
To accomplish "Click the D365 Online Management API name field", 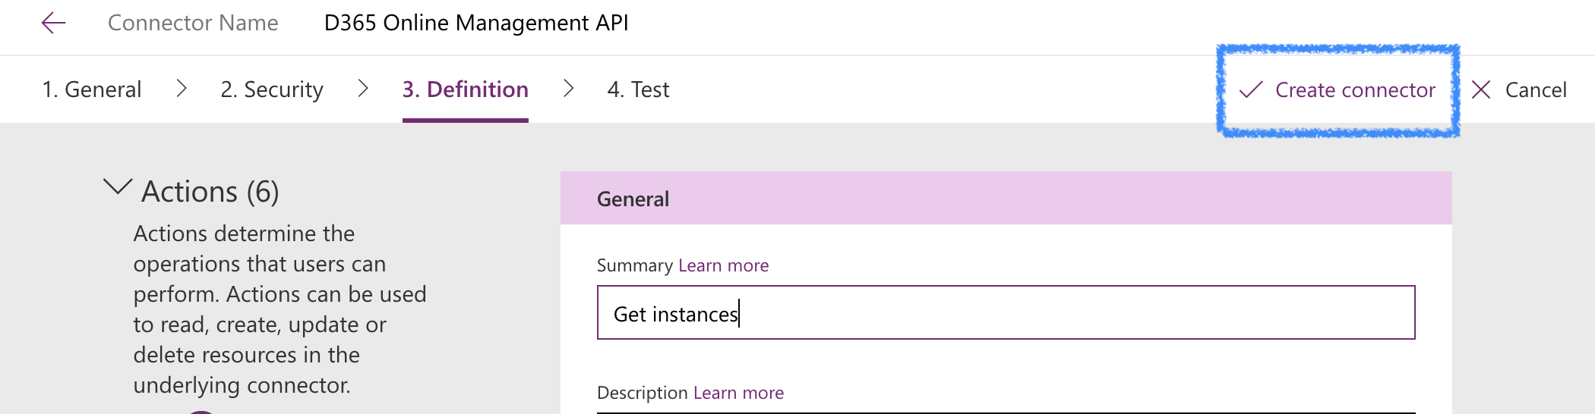I will (x=476, y=23).
